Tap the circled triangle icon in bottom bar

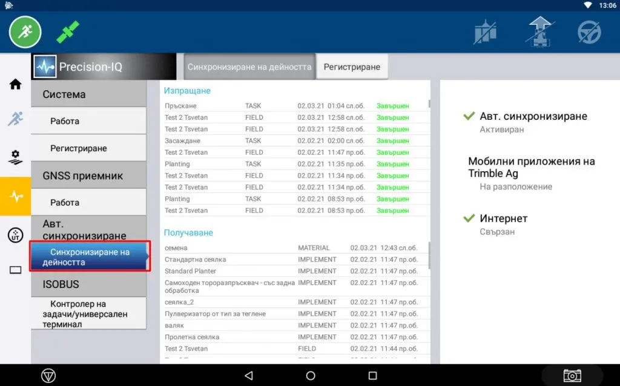(x=48, y=376)
